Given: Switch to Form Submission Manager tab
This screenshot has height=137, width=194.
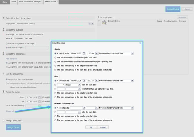Looking at the screenshot, I should (30, 2).
